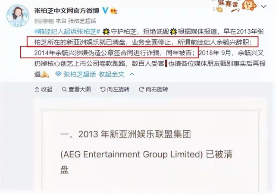Open the Weibo post options chevron menu
Screen dimensions: 276x194
[263, 7]
